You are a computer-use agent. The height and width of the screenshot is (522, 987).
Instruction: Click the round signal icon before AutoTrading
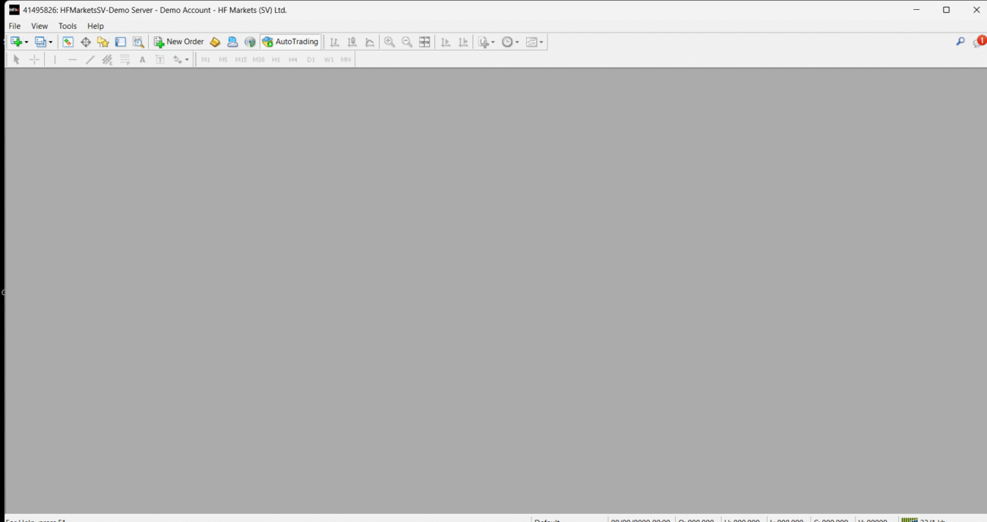coord(251,42)
